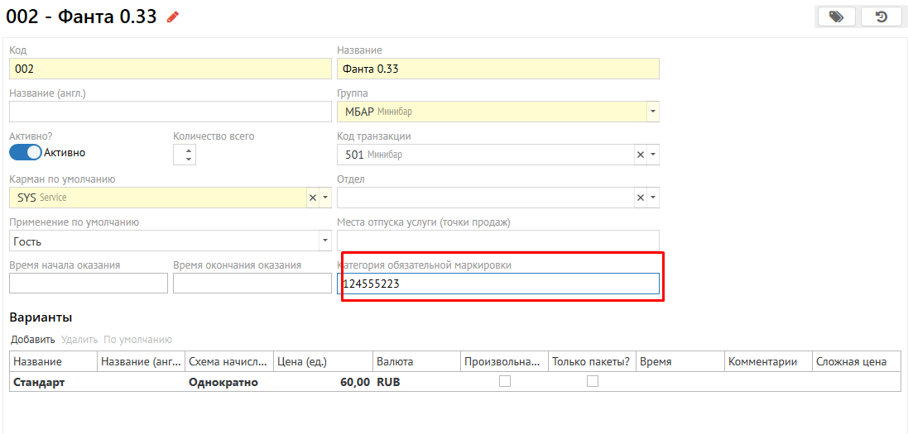Open Применение по умолчанию dropdown

click(x=324, y=241)
